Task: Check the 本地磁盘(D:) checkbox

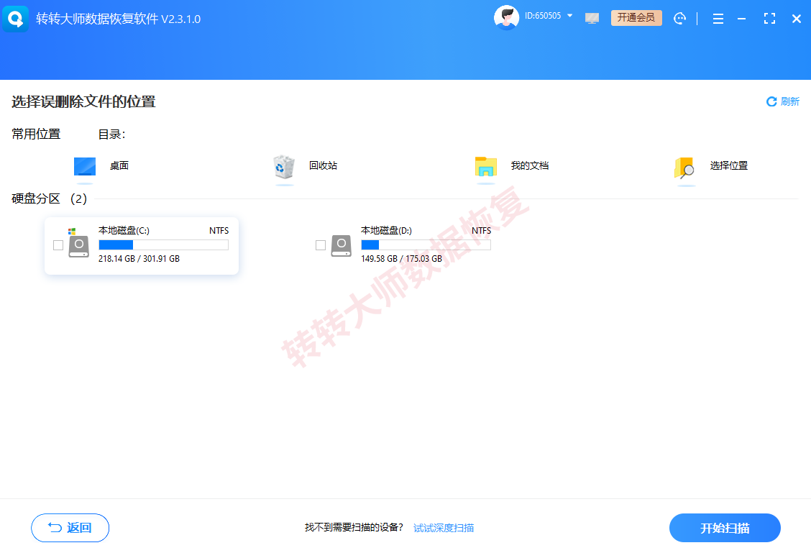Action: (320, 245)
